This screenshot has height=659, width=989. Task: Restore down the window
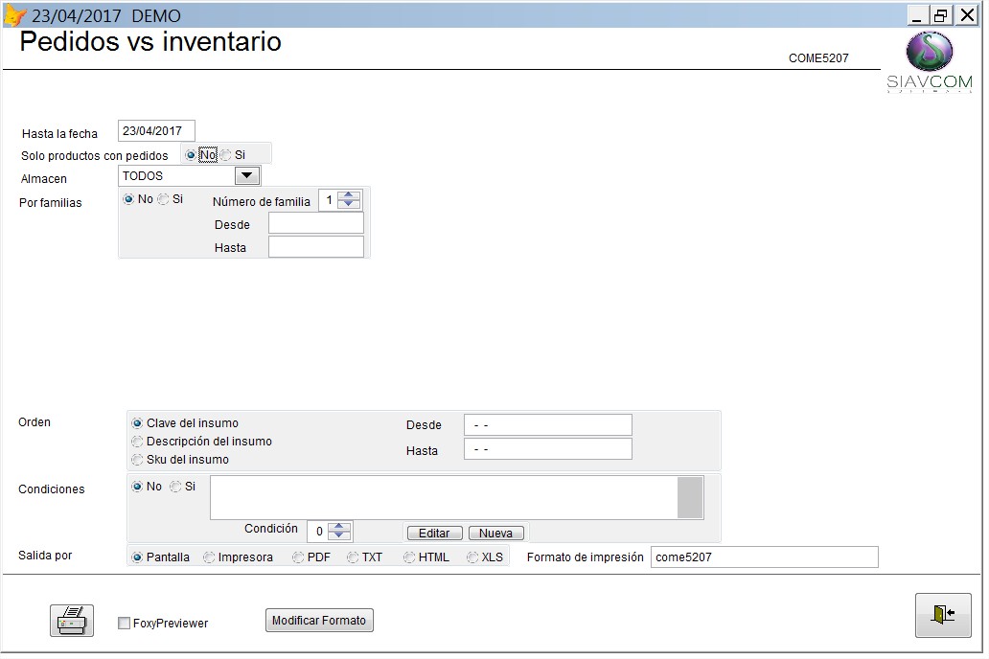pos(941,15)
